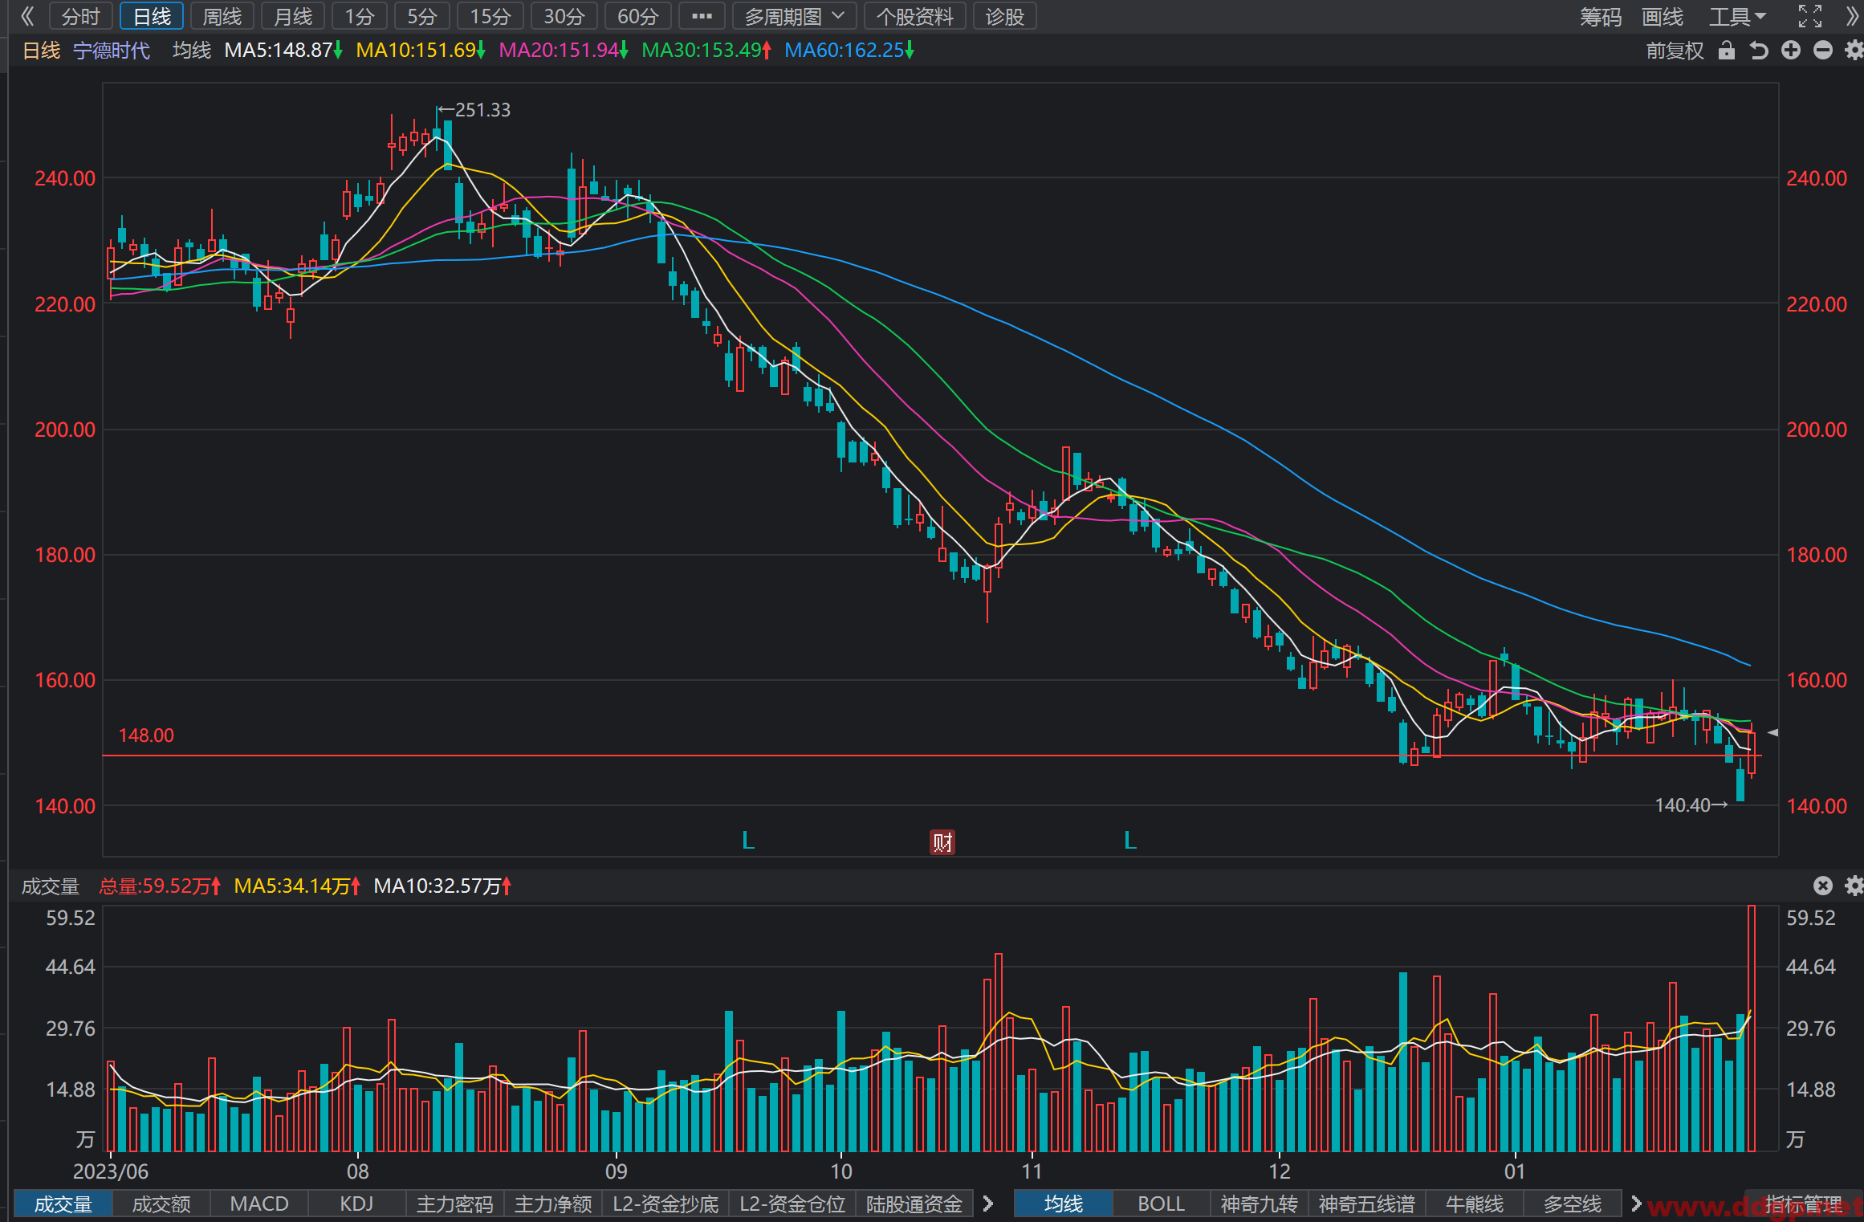Click the undo arrow icon
Screen dimensions: 1864x1222
coord(1759,51)
